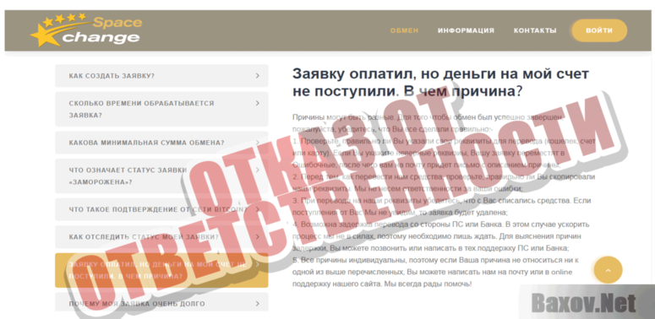
Task: Select highlighted FAQ ЗАЯВКУ ОПЛАТИЛ, НО ДЕНЬГИ НЕ ПОСТУПИЛИ
Action: (x=161, y=270)
